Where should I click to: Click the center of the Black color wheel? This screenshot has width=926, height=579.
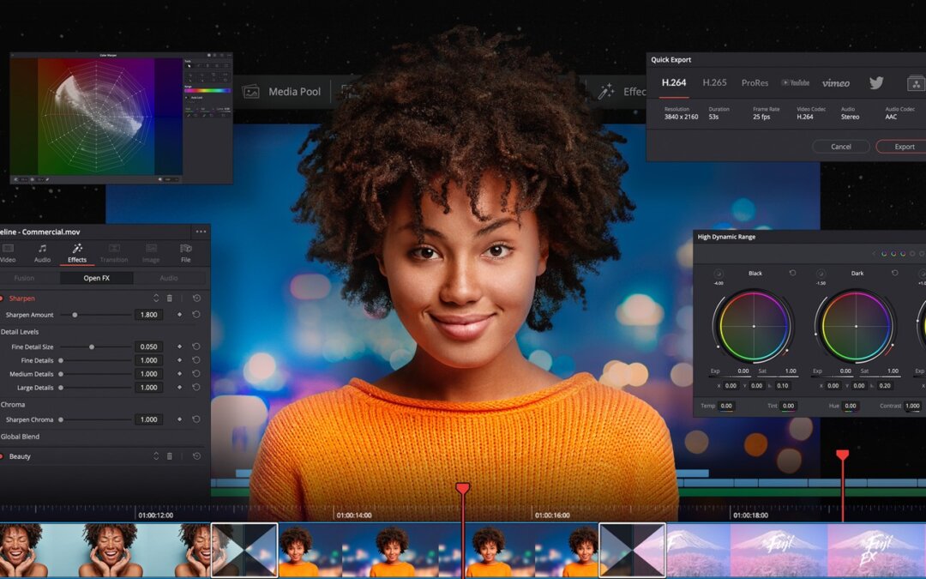tap(754, 326)
